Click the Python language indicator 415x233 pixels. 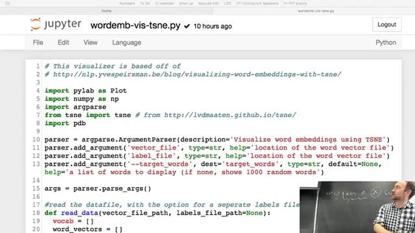tap(386, 43)
